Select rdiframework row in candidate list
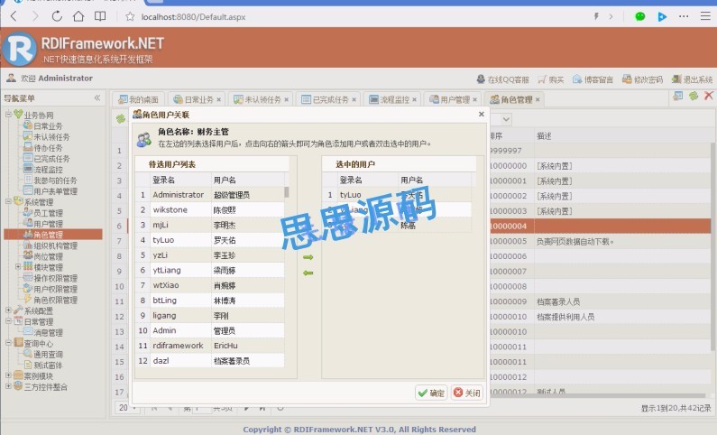This screenshot has height=435, width=717. pos(210,346)
